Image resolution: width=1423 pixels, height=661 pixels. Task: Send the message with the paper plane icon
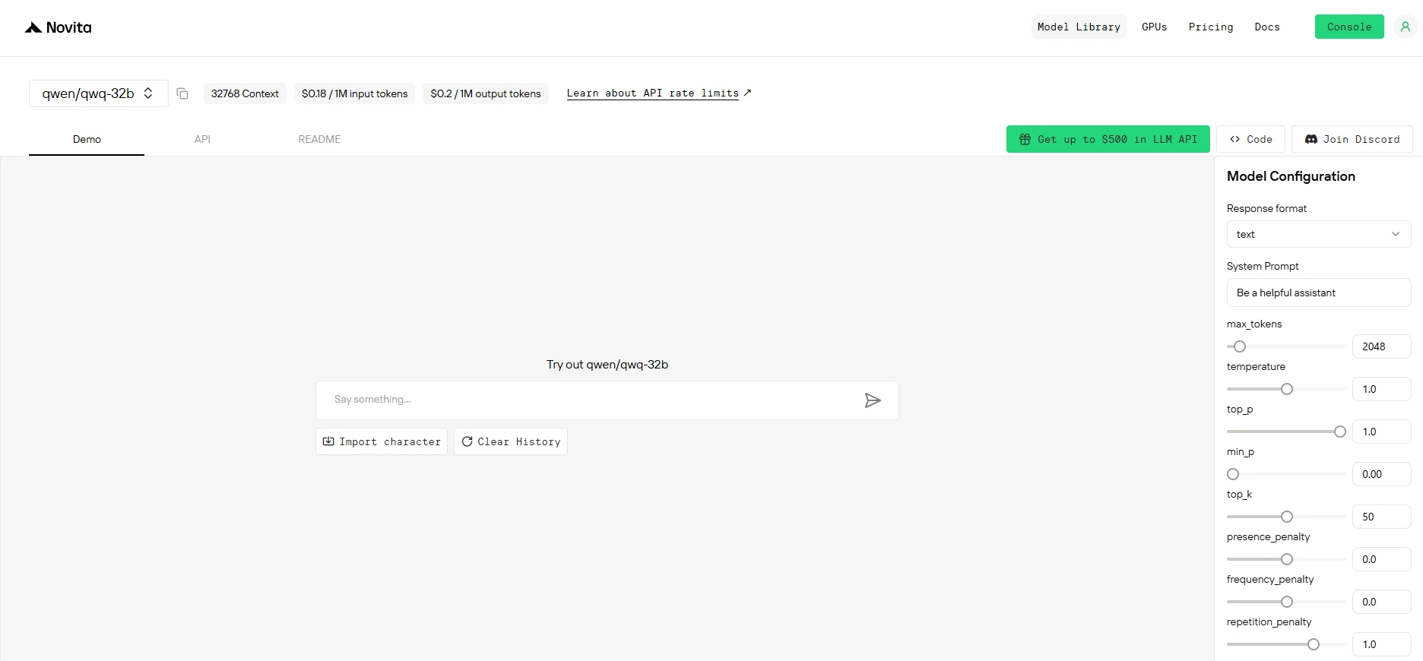[x=873, y=400]
